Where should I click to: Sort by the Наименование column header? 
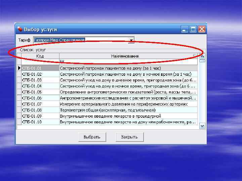(128, 56)
